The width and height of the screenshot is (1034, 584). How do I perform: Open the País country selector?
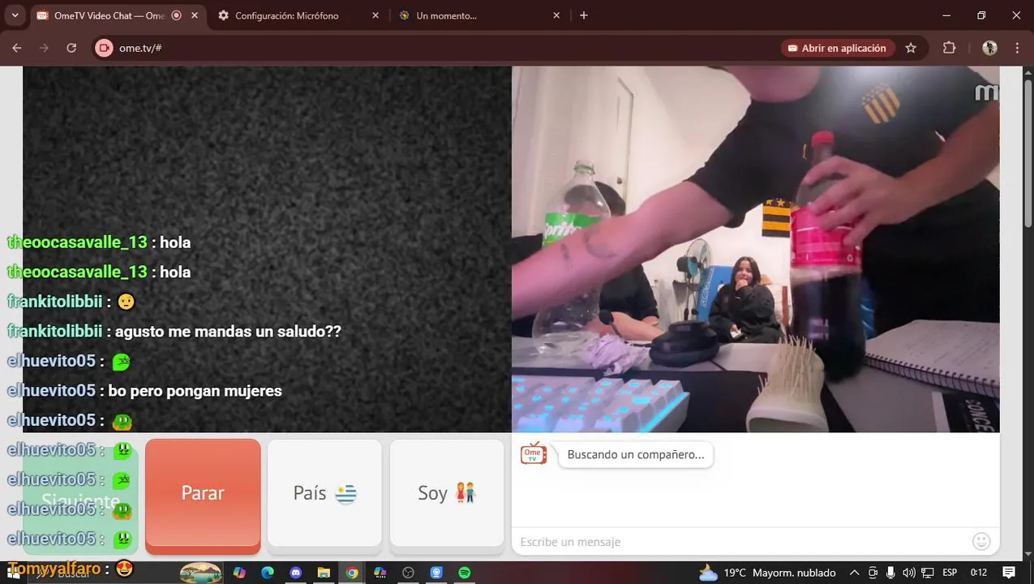324,493
